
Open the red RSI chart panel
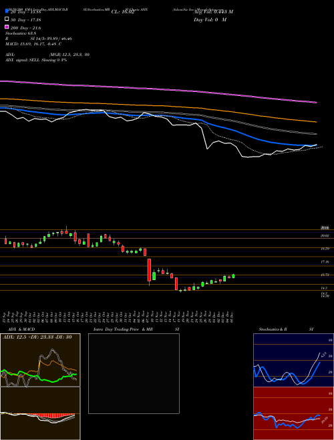(x=293, y=413)
